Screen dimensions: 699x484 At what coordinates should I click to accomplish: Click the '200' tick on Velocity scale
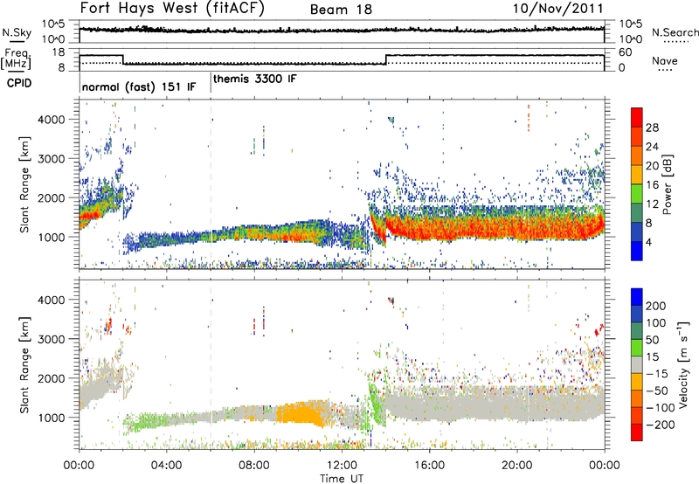[656, 306]
